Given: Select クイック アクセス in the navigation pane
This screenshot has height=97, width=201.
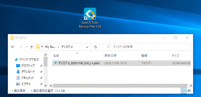Looking at the screenshot, I should point(29,60).
